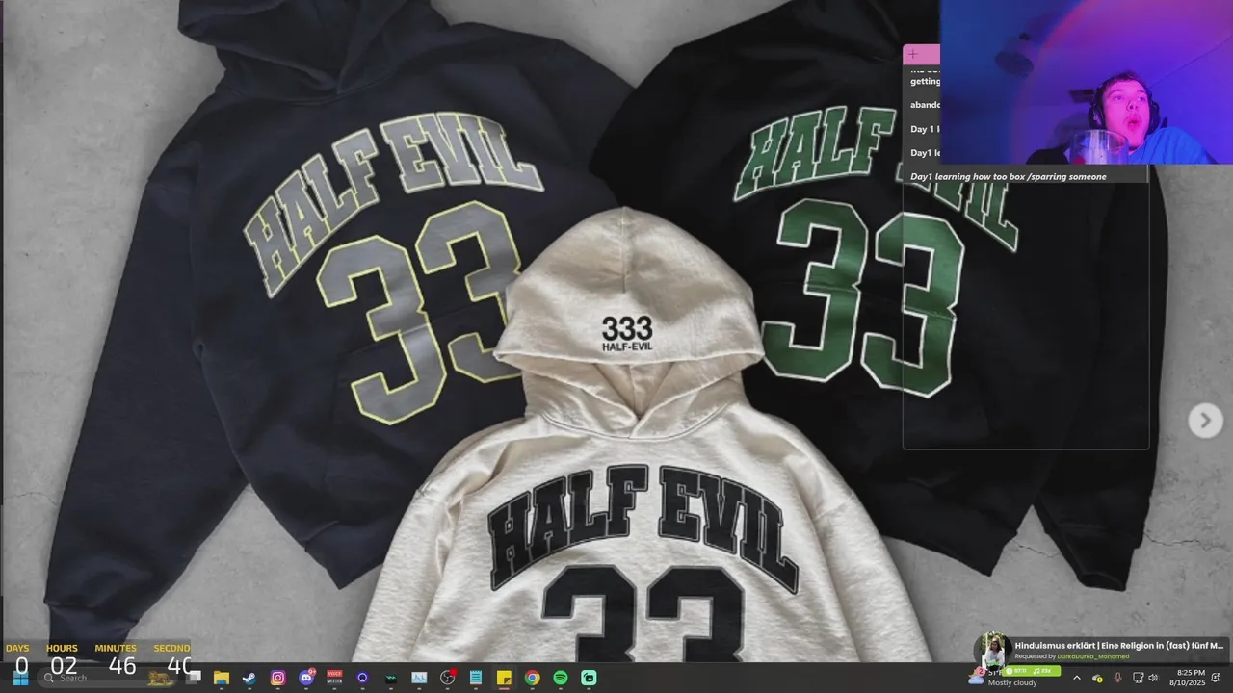Click requester name DurkaDurka_Mohamed
The image size is (1233, 693).
pos(1092,656)
